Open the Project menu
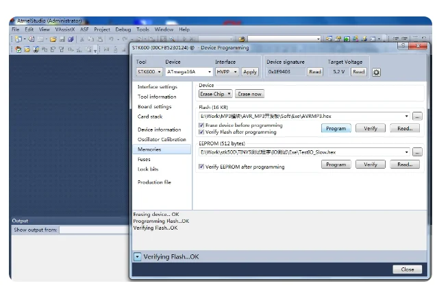 [102, 29]
